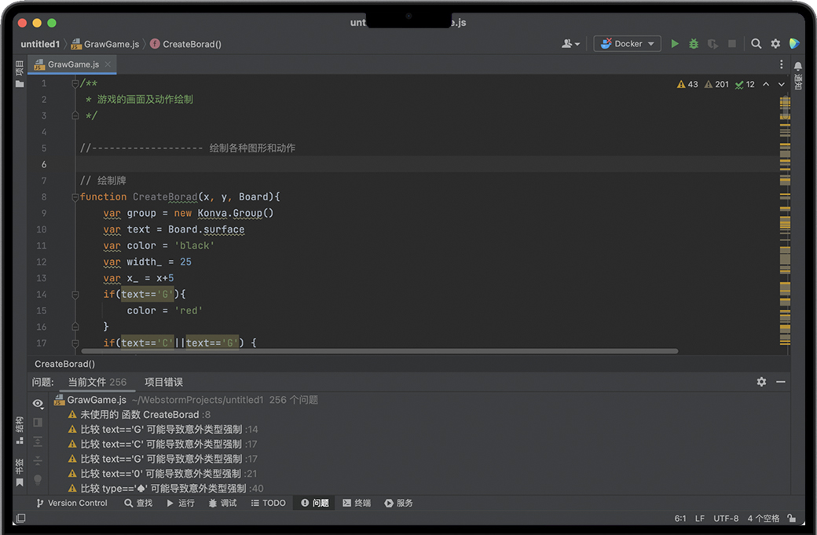Screen dimensions: 817x535
Task: Start debugging with the green bug icon
Action: [x=694, y=44]
